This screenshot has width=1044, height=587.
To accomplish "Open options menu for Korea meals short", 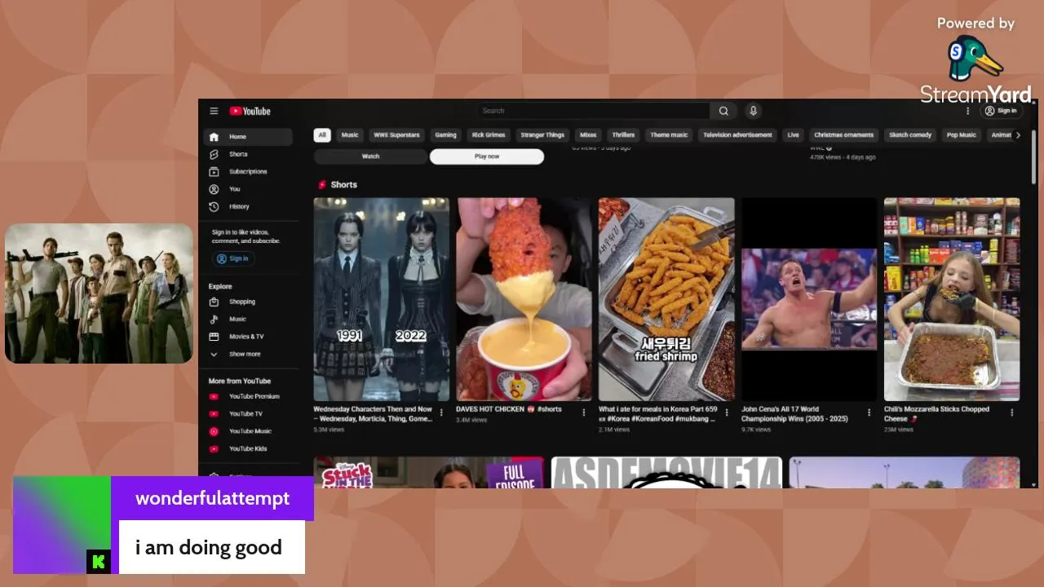I will pyautogui.click(x=727, y=413).
